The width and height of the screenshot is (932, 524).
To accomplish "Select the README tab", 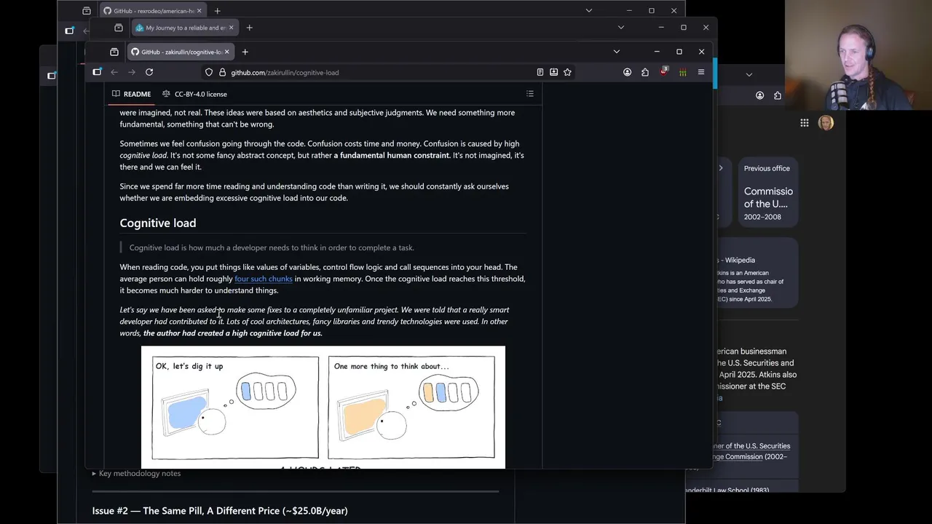I will click(x=131, y=94).
